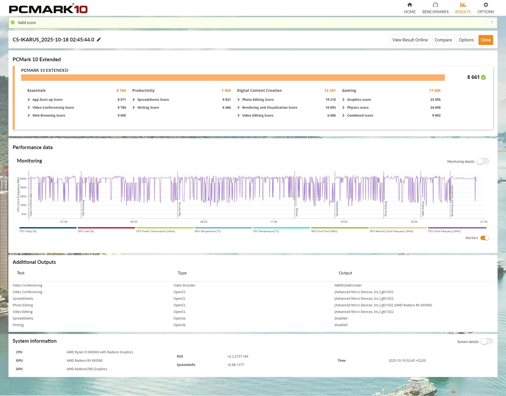Turn off the Markers toggle
This screenshot has width=506, height=396.
[484, 238]
